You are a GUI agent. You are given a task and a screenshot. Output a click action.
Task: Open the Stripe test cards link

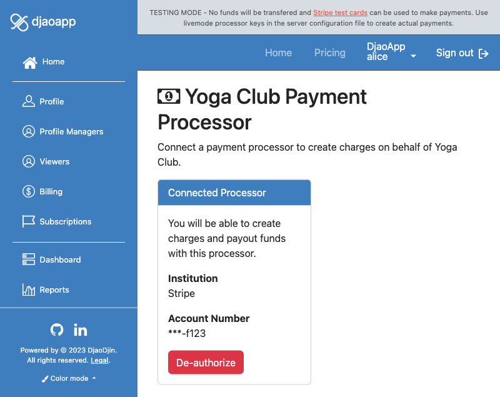(x=340, y=13)
